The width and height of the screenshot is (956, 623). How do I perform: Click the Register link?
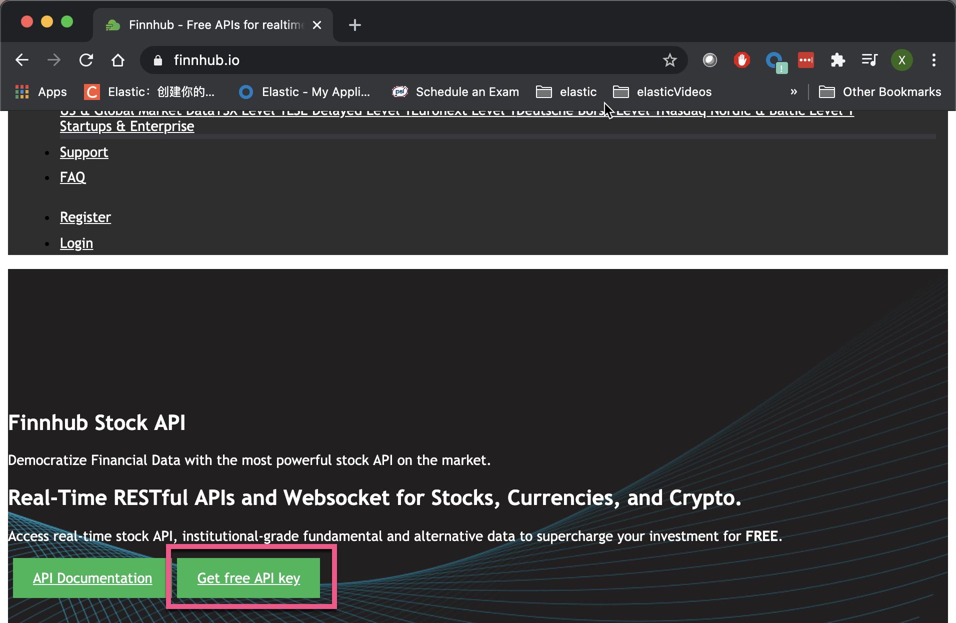pyautogui.click(x=85, y=217)
